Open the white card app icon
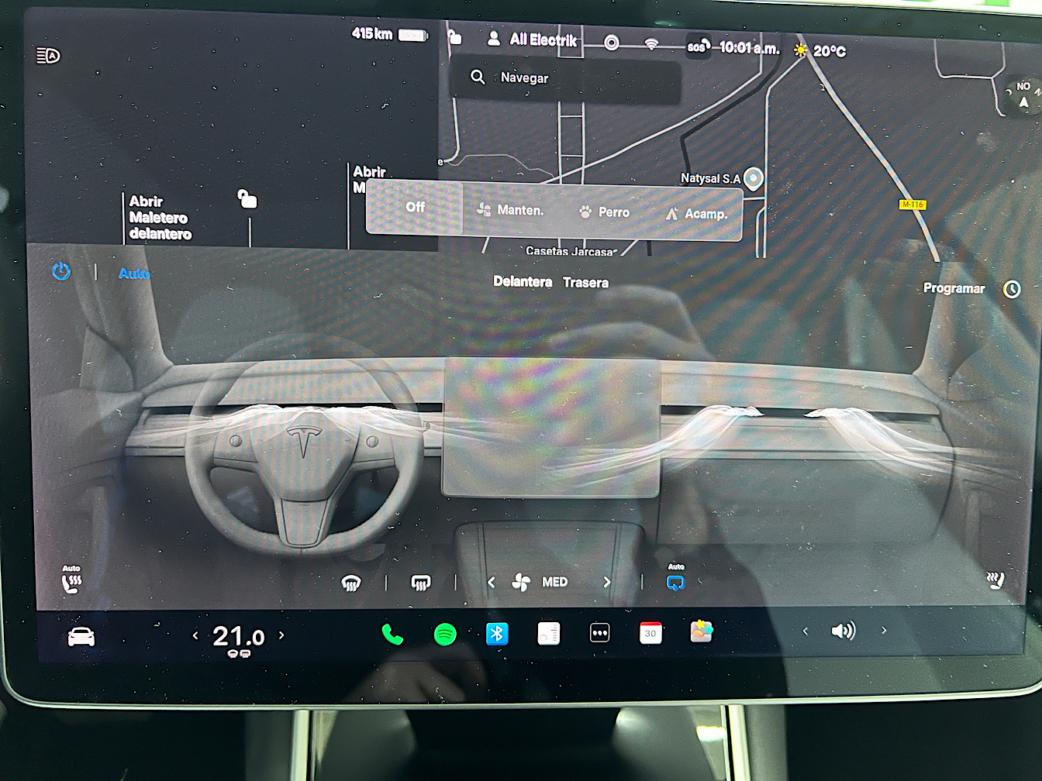This screenshot has width=1042, height=781. click(548, 634)
